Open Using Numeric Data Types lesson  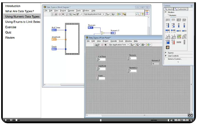click(22, 17)
